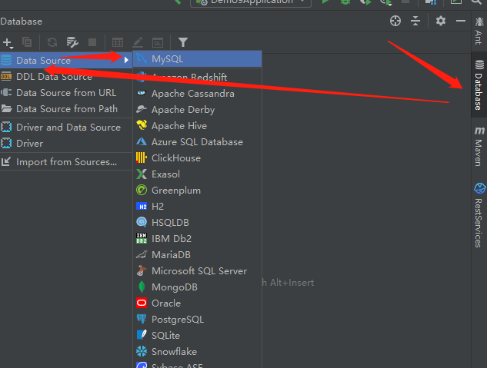Choose Driver and Data Source
This screenshot has height=368, width=487.
[66, 127]
